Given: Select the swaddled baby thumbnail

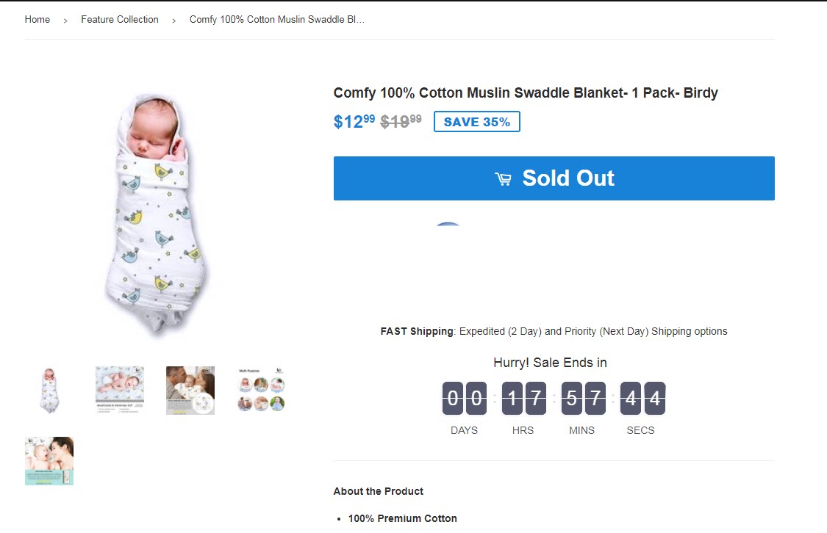Looking at the screenshot, I should (49, 391).
